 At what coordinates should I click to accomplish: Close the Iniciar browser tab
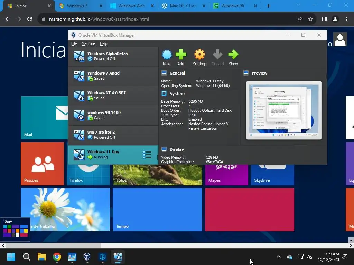point(49,6)
